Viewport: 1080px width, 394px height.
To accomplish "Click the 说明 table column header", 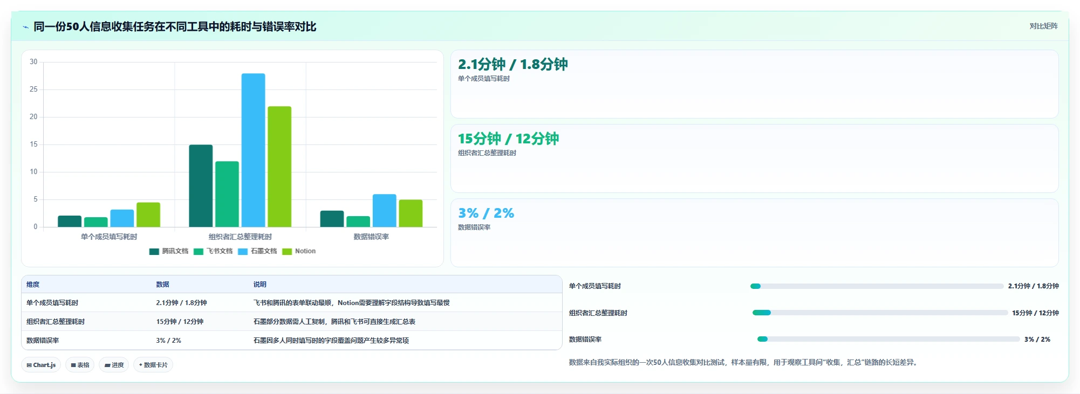I will coord(260,285).
